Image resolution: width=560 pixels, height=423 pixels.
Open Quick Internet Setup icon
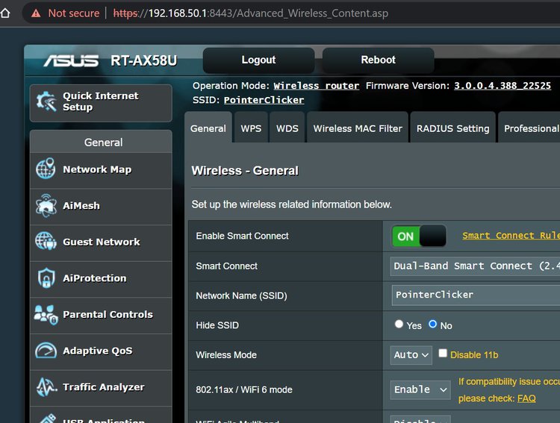tap(46, 101)
